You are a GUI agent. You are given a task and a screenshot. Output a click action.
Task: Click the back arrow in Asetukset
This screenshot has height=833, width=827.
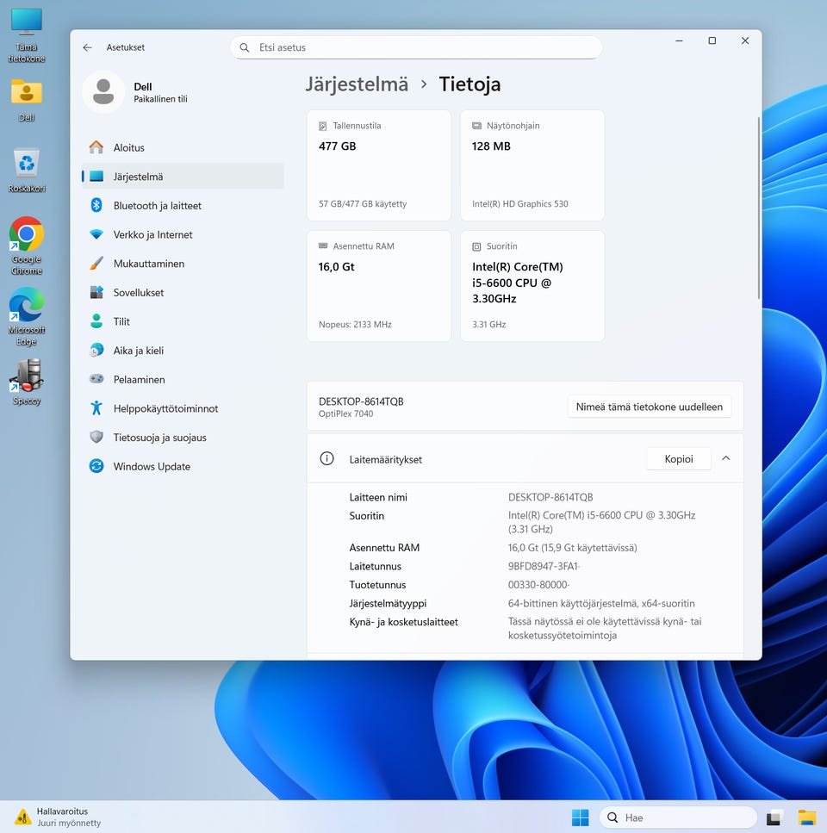(x=87, y=47)
